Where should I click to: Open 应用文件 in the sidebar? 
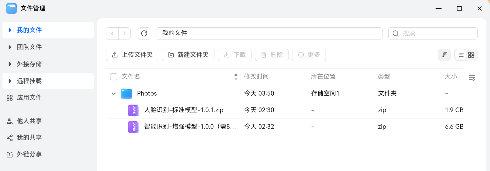coord(29,98)
